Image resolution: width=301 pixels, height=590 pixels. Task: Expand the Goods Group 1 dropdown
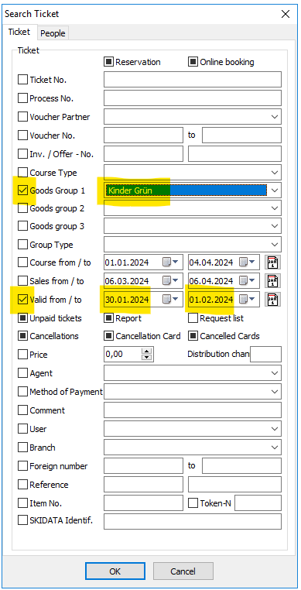275,190
